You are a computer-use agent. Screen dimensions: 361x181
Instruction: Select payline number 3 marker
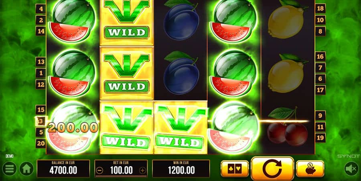[41, 121]
